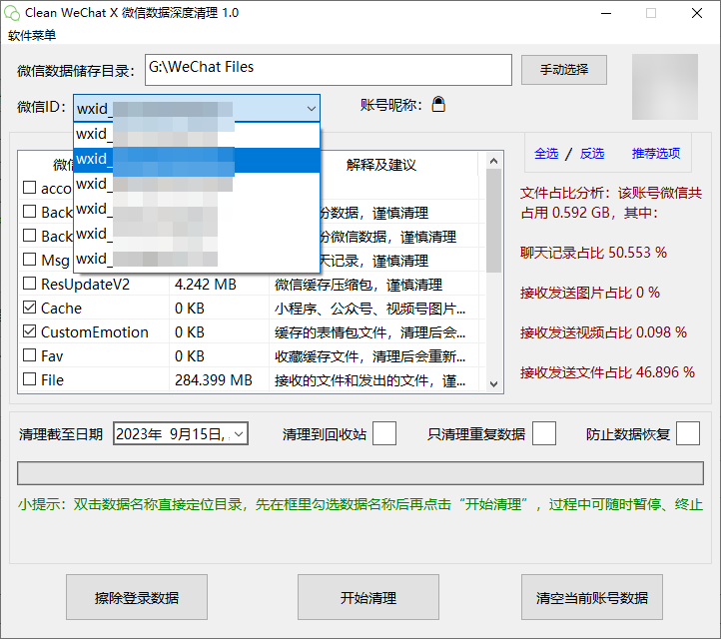Screen dimensions: 721x639
Task: Click the Cache row's 0 KB cell
Action: (x=190, y=309)
